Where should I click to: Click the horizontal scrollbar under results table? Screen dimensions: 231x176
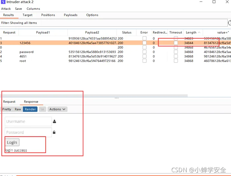pyautogui.click(x=94, y=96)
